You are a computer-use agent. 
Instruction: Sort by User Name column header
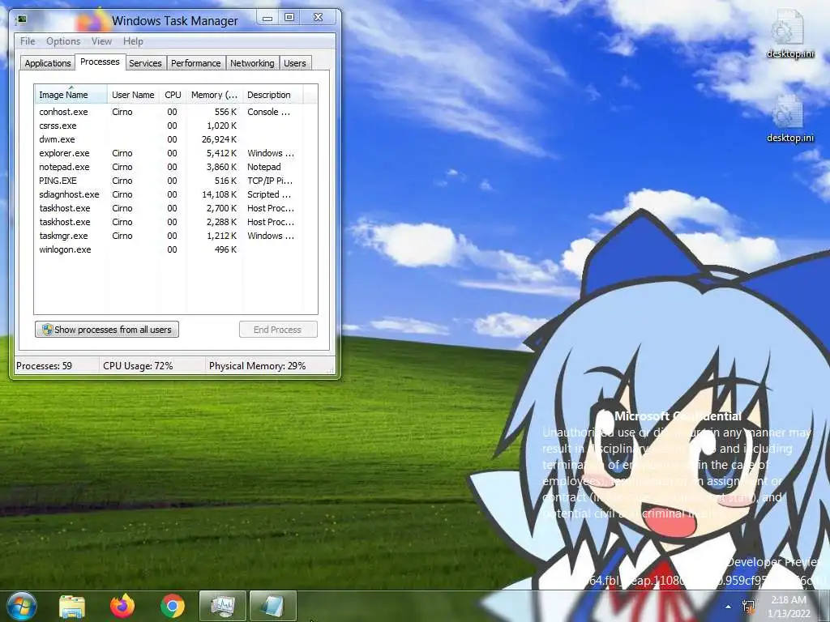pyautogui.click(x=134, y=95)
